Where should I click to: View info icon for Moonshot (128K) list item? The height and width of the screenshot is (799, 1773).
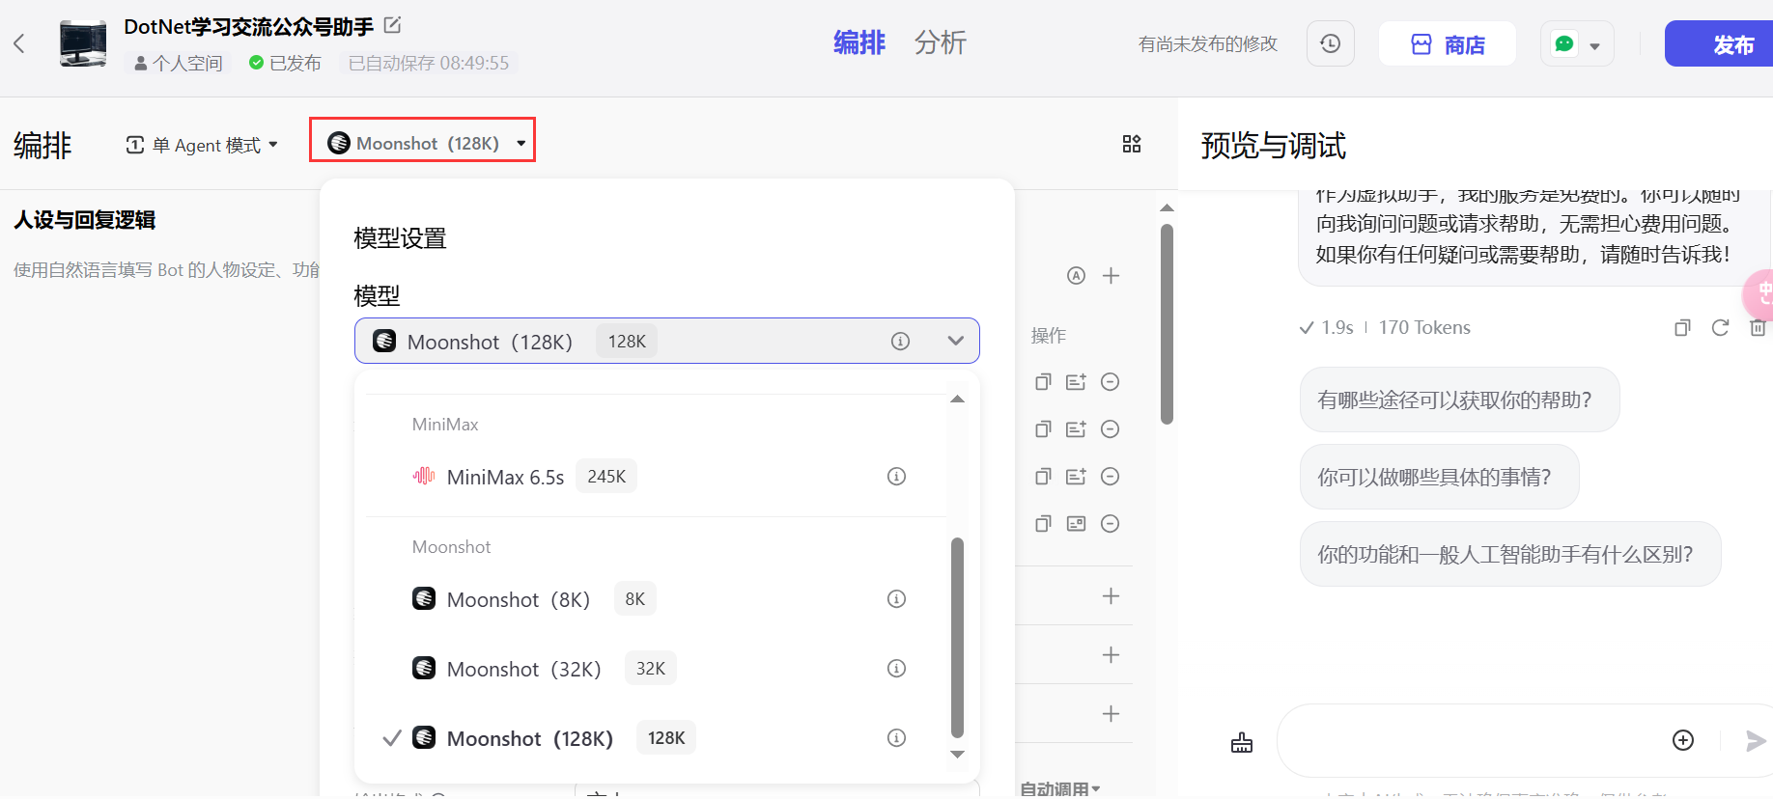point(896,738)
